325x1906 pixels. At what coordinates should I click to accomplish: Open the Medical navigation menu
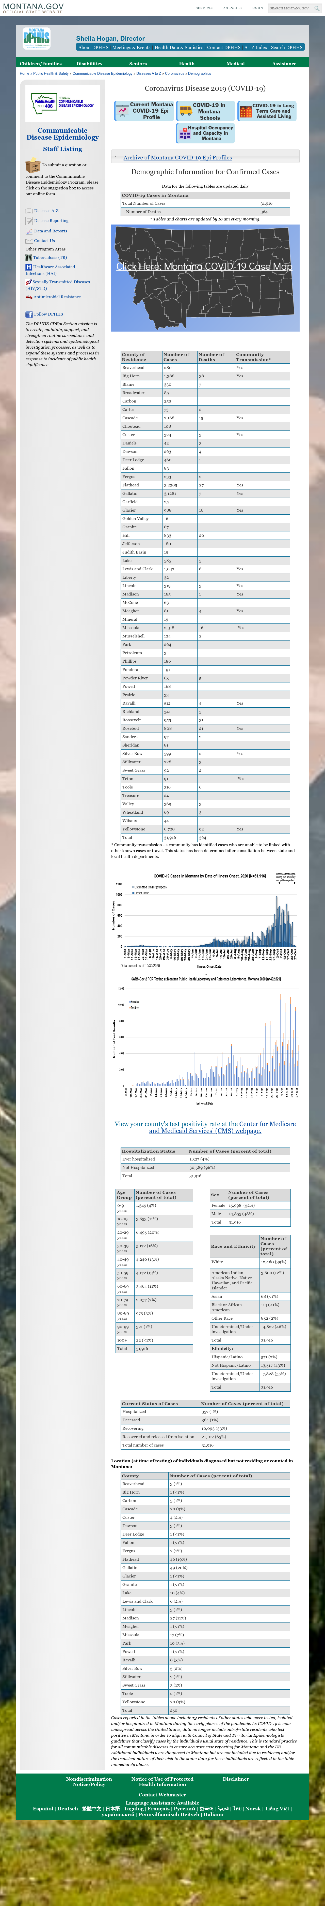click(236, 64)
